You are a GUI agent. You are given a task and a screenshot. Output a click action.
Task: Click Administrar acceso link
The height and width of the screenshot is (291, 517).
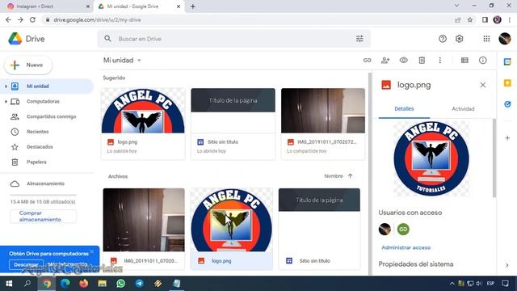(406, 247)
